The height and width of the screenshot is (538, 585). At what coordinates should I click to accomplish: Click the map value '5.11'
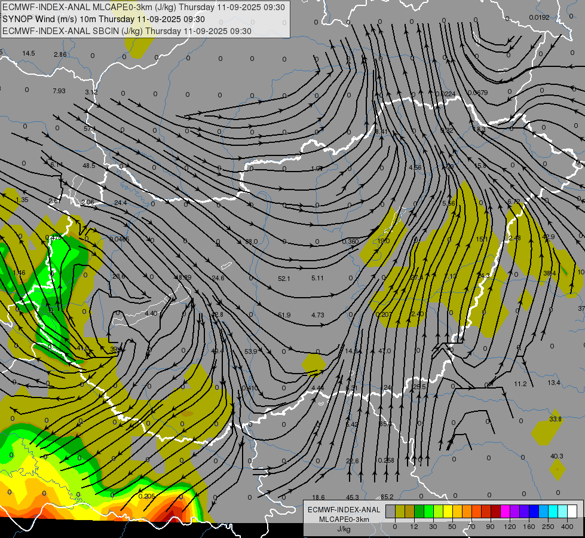pyautogui.click(x=317, y=278)
